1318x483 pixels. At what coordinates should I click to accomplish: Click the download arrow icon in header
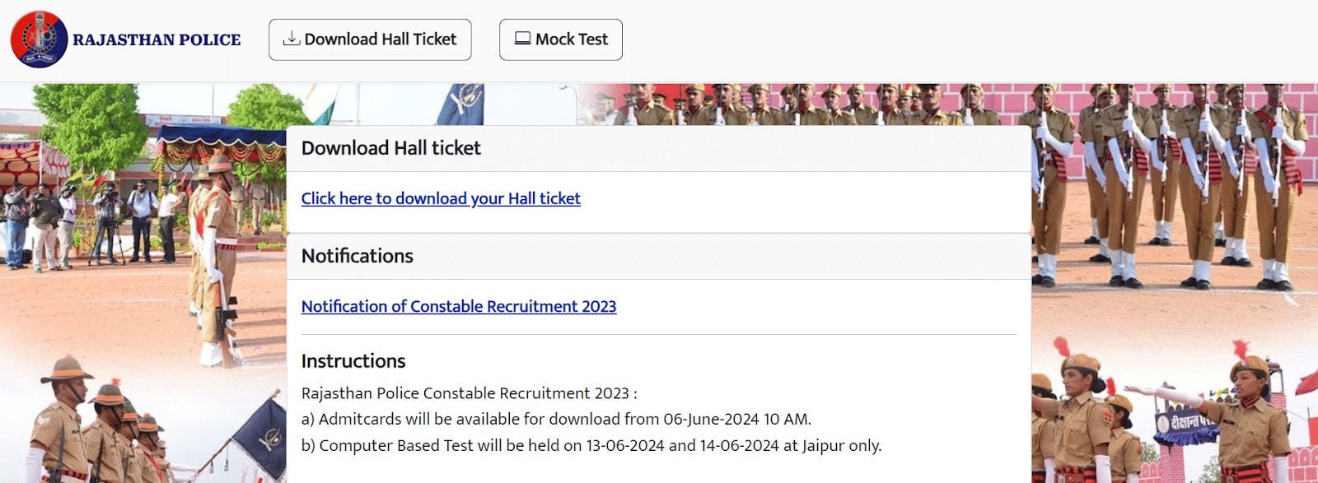291,39
